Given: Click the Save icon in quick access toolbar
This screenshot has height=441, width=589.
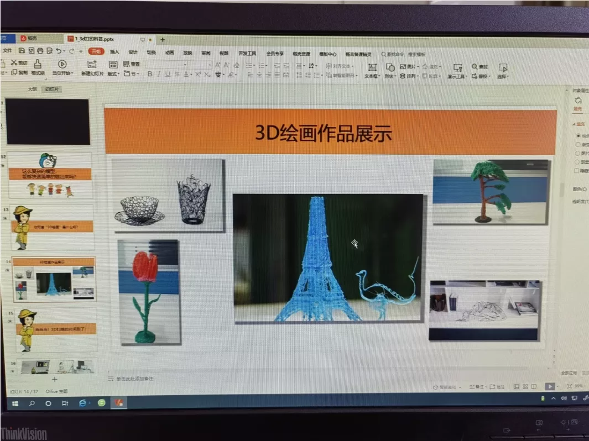Looking at the screenshot, I should coord(22,50).
